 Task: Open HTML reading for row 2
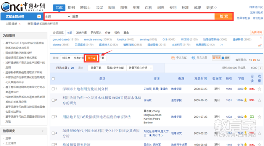pyautogui.click(x=252, y=100)
